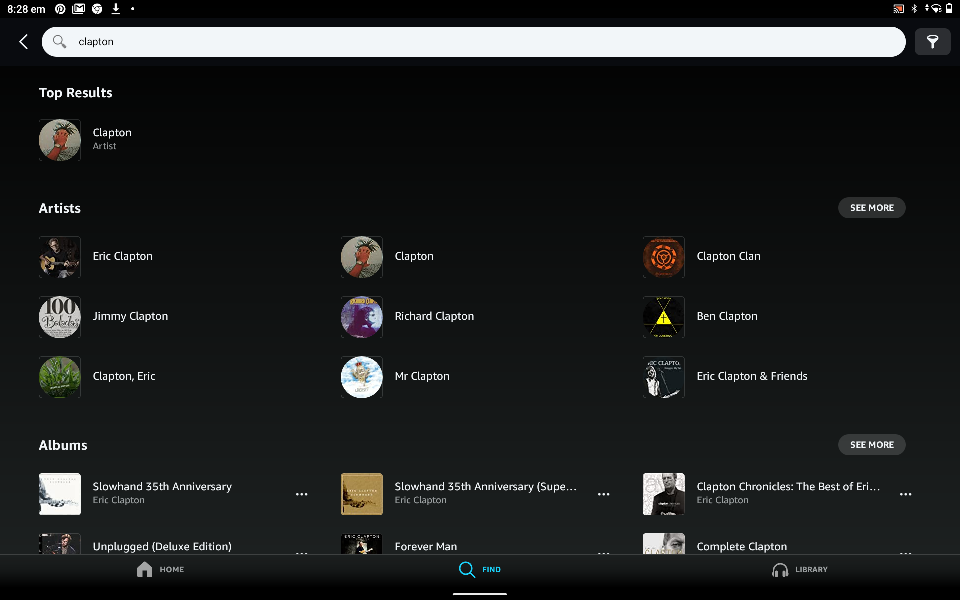See more Albums results
This screenshot has height=600, width=960.
[872, 445]
